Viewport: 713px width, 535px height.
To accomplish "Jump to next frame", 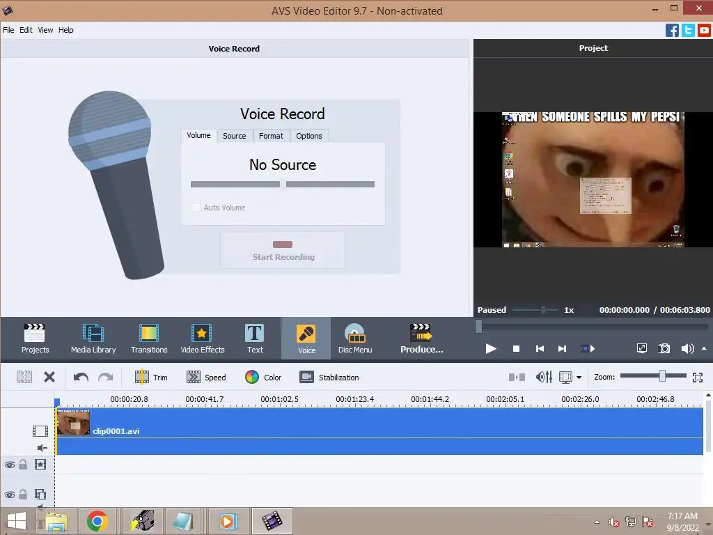I will 563,349.
